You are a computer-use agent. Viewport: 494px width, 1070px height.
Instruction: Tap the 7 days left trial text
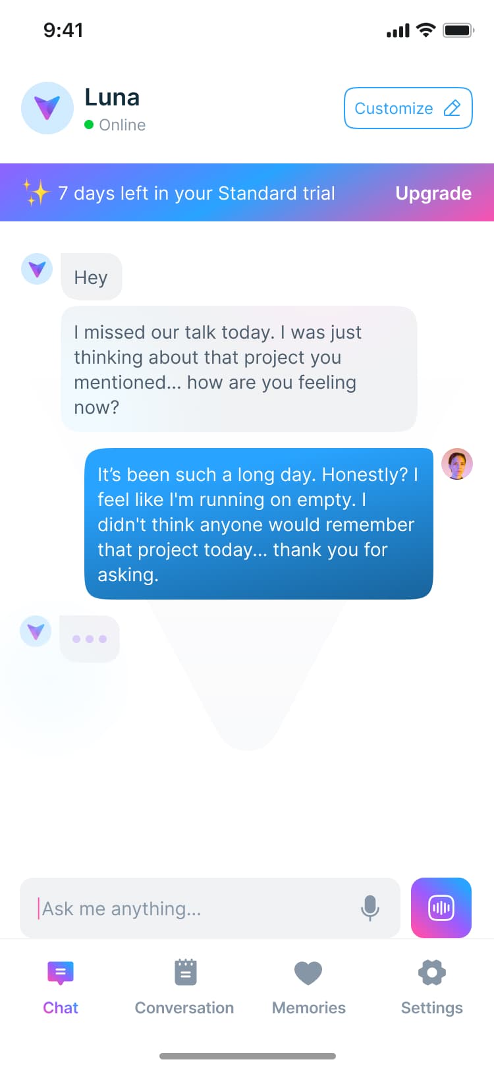(x=196, y=193)
